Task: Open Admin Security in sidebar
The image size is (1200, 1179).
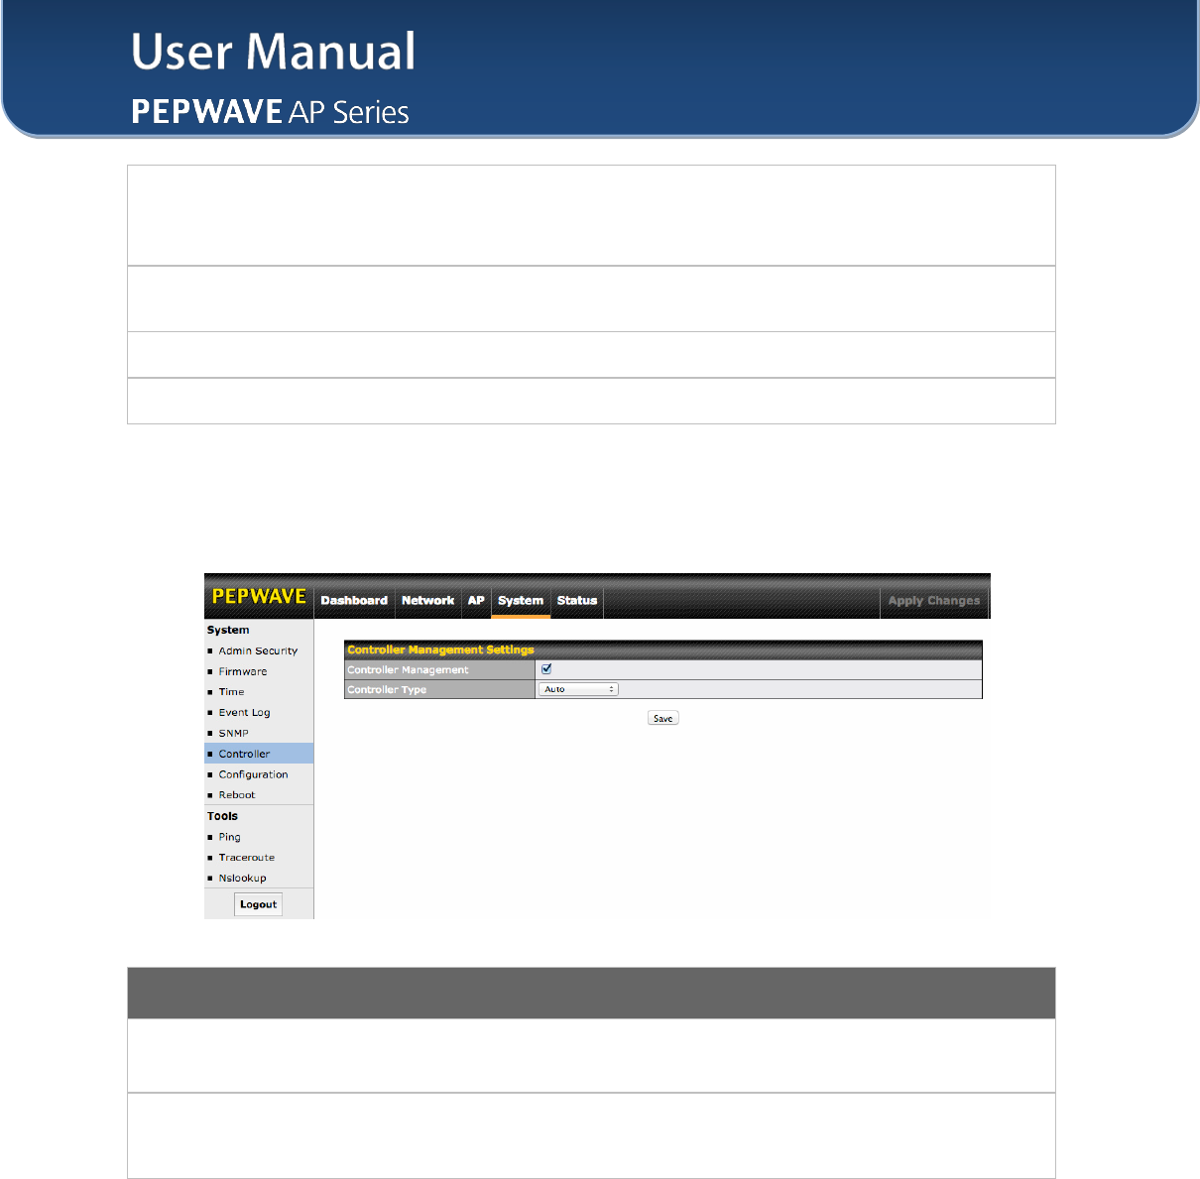Action: click(258, 650)
